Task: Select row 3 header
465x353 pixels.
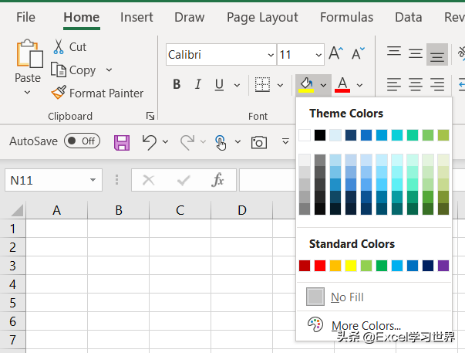Action: point(13,266)
